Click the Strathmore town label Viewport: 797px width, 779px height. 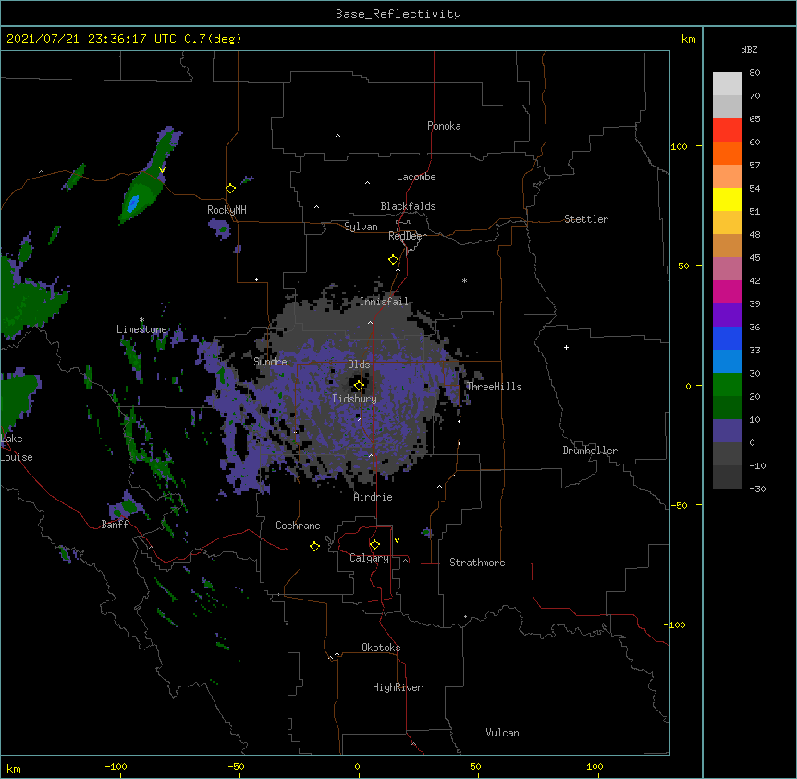click(x=477, y=563)
